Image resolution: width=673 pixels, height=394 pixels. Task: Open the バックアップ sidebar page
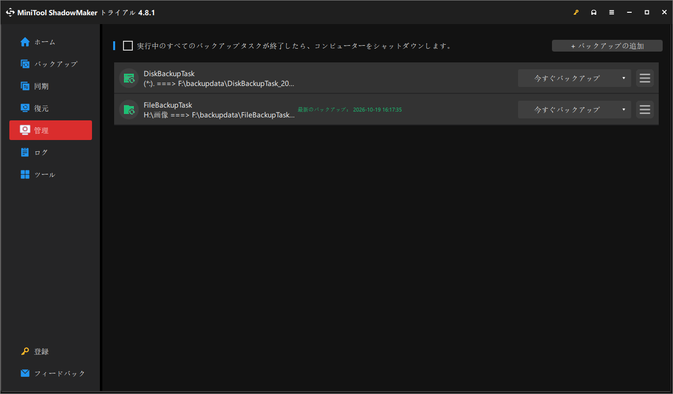point(51,64)
